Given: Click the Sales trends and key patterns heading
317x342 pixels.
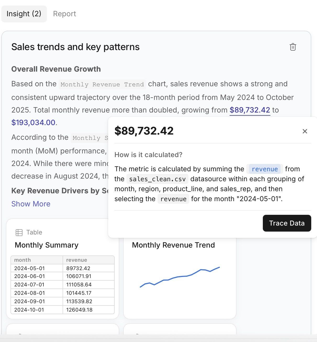Looking at the screenshot, I should click(75, 47).
